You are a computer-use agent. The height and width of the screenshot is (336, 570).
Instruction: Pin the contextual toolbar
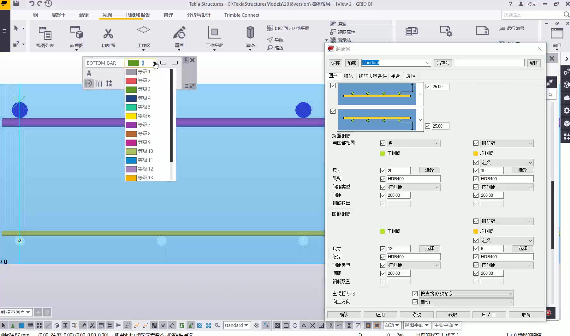coord(186,60)
